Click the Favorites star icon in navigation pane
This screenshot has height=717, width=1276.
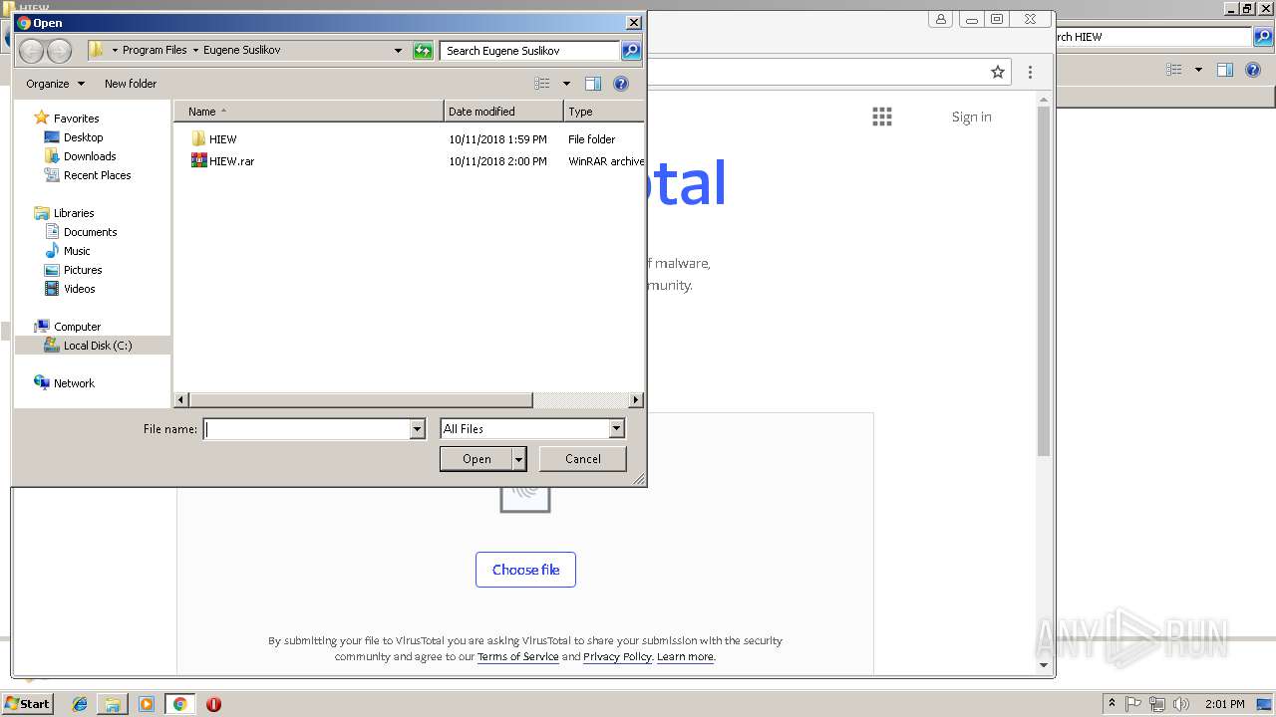(42, 118)
